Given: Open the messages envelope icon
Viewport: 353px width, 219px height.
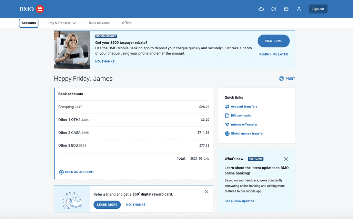Looking at the screenshot, I should tap(286, 9).
